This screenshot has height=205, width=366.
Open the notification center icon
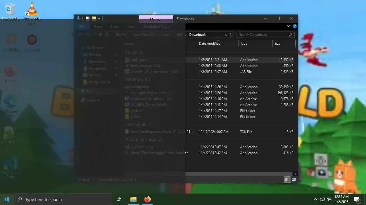(357, 199)
